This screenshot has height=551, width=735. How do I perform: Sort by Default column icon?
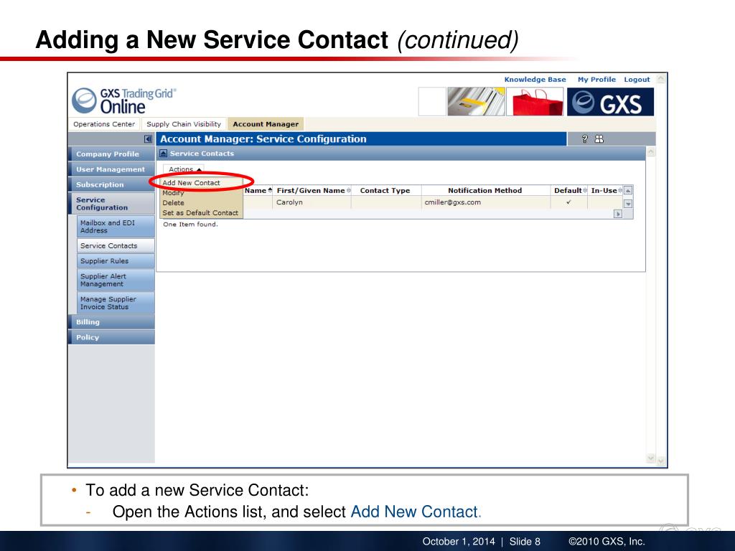click(585, 190)
